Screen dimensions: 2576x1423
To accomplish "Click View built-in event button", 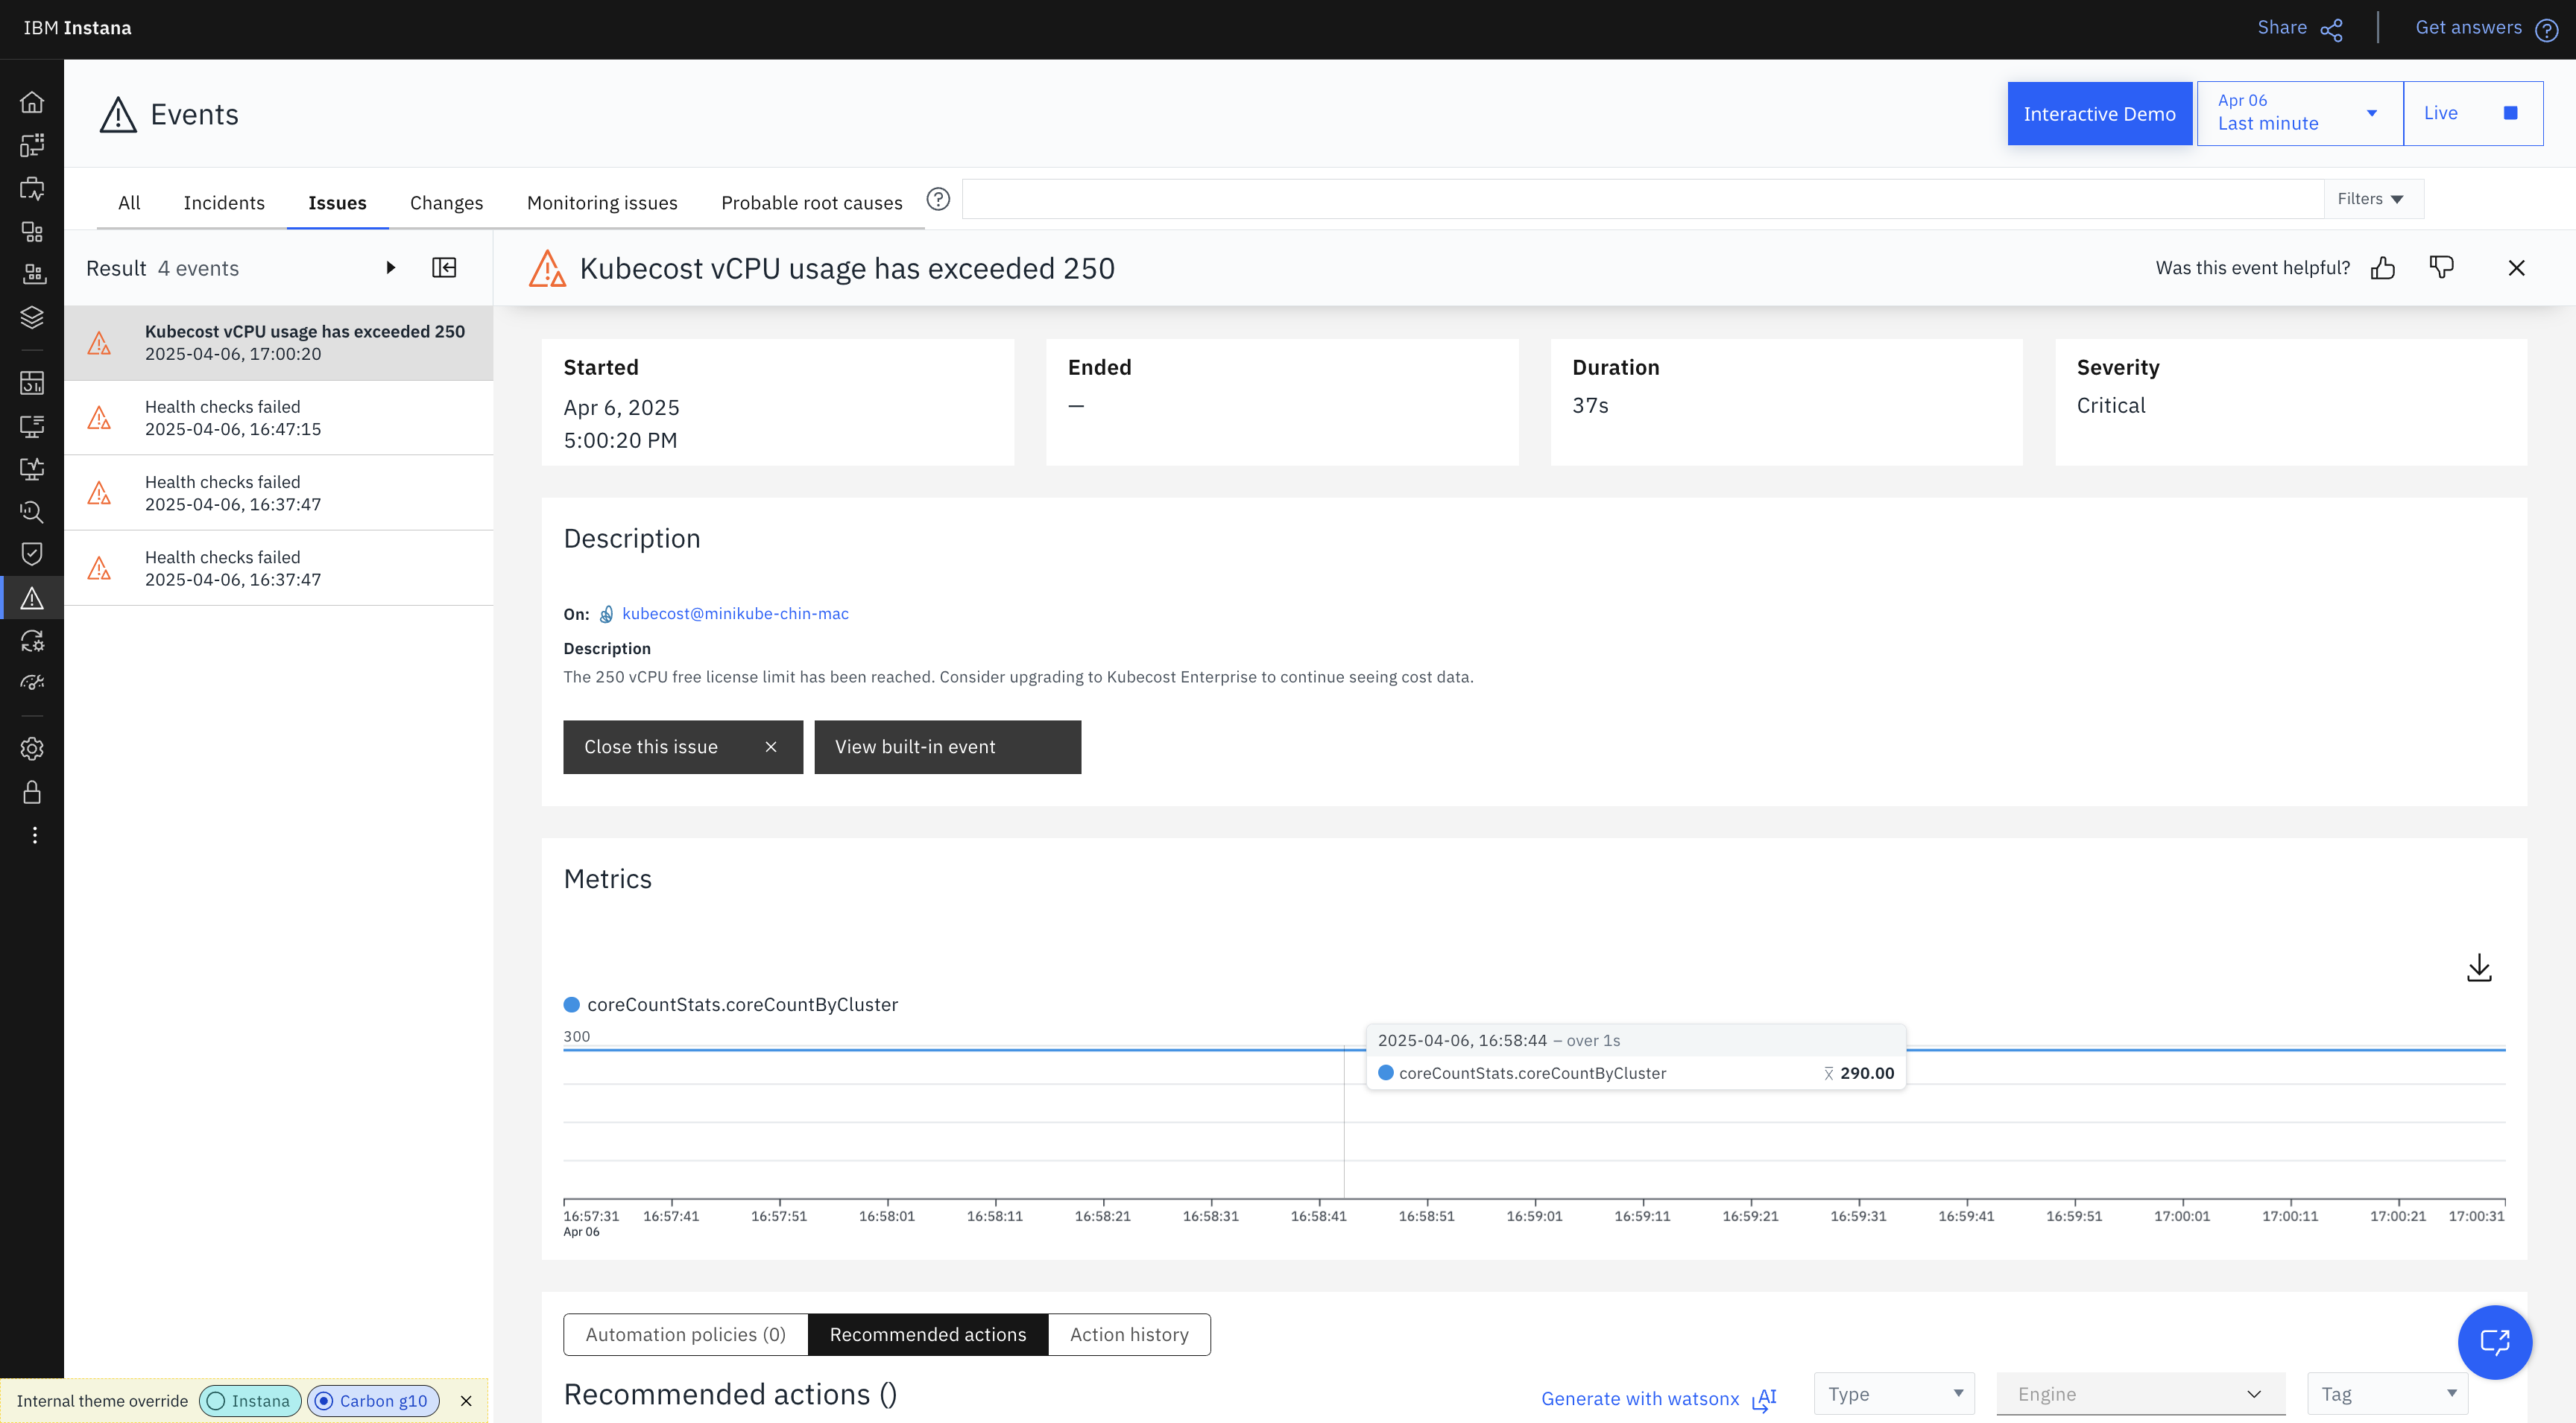I will point(947,747).
